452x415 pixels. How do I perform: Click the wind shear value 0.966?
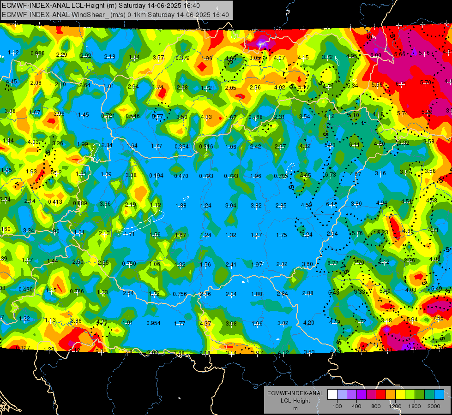click(37, 53)
